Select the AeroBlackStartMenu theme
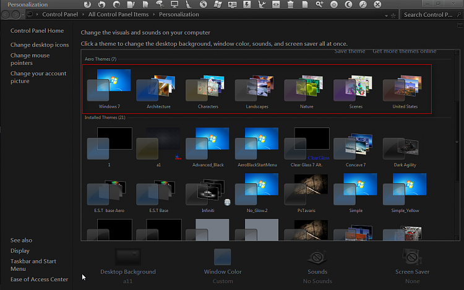This screenshot has width=464, height=290. [257, 147]
